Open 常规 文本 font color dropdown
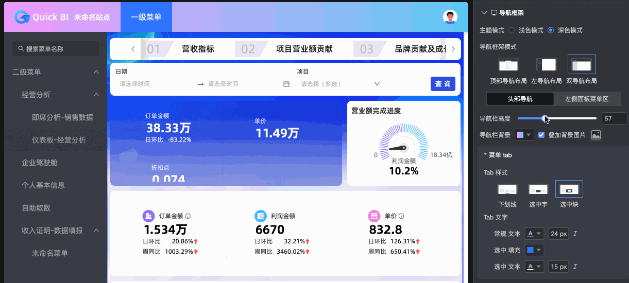Image resolution: width=629 pixels, height=283 pixels. pos(535,234)
